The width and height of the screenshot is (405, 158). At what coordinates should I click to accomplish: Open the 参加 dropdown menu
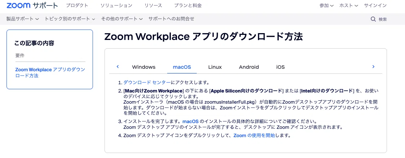click(326, 6)
